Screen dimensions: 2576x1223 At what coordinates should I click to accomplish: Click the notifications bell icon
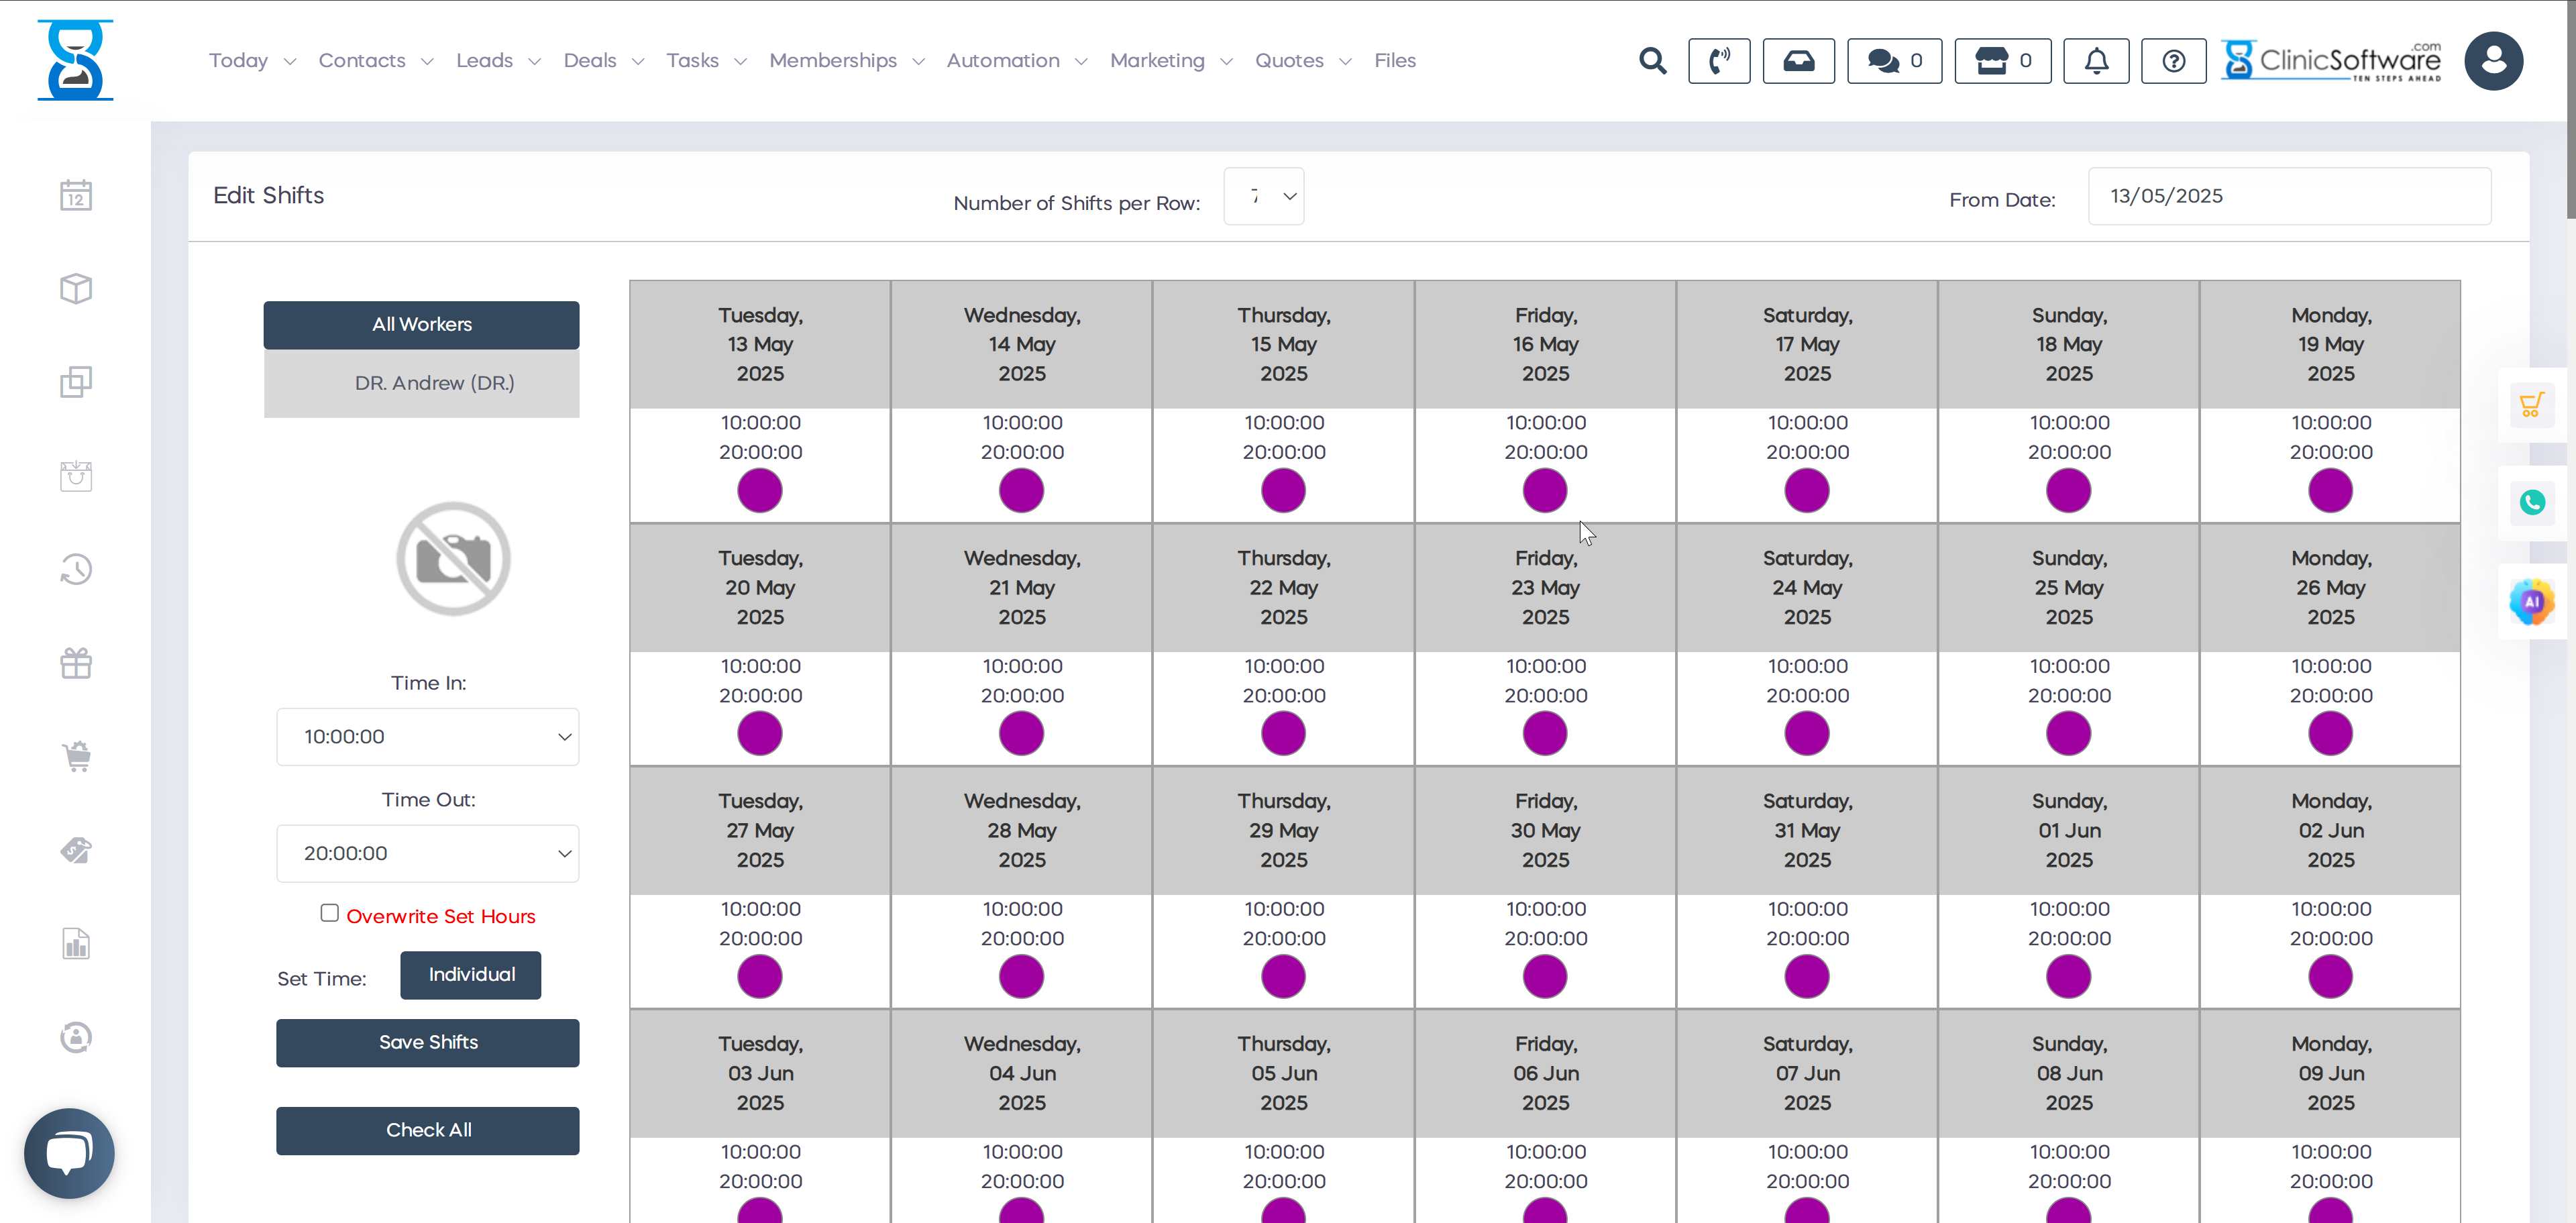tap(2096, 61)
